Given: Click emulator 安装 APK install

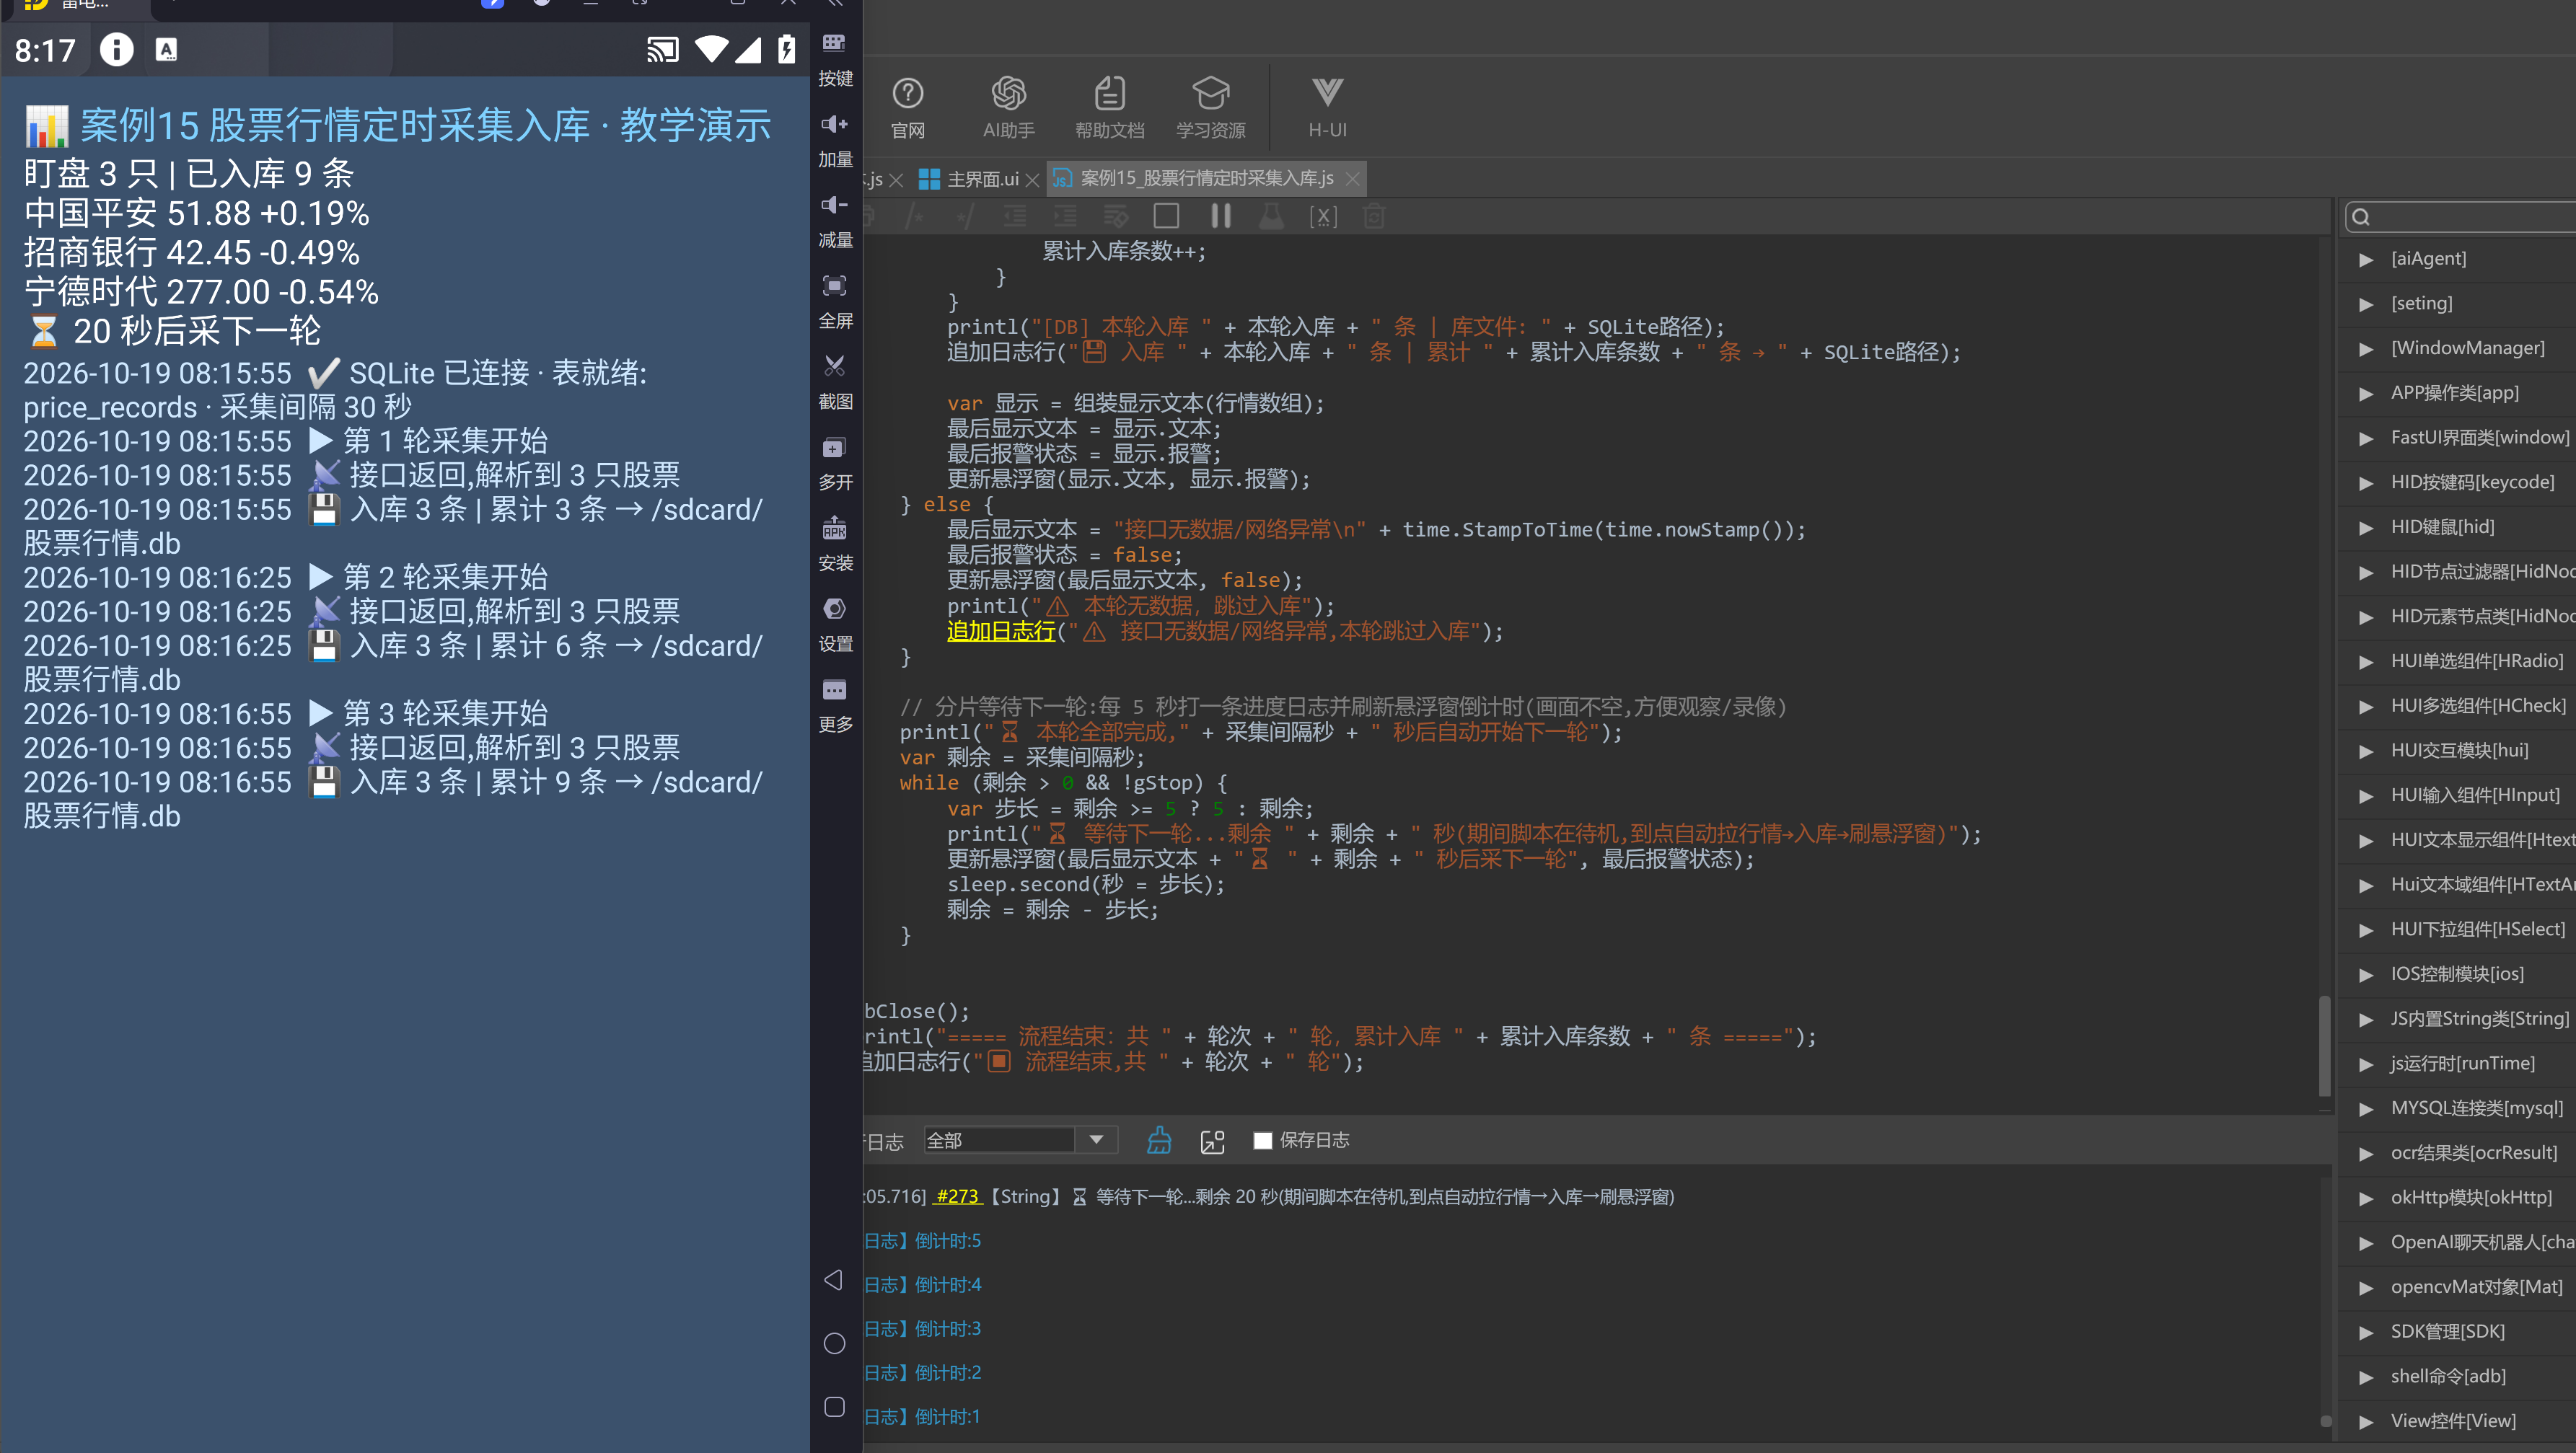Looking at the screenshot, I should 835,544.
